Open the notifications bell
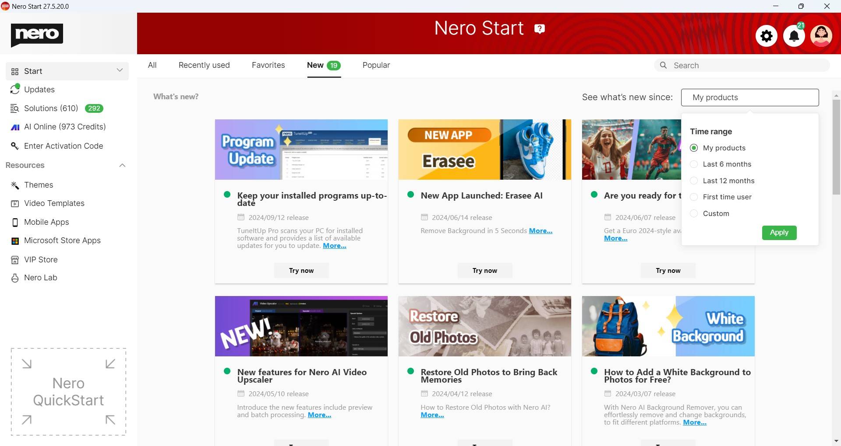This screenshot has width=841, height=446. tap(794, 36)
